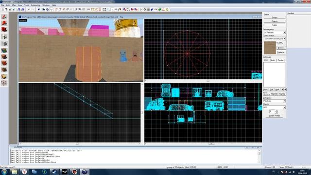Open the Edit menu
Screen dimensions: 311x175
8,5
